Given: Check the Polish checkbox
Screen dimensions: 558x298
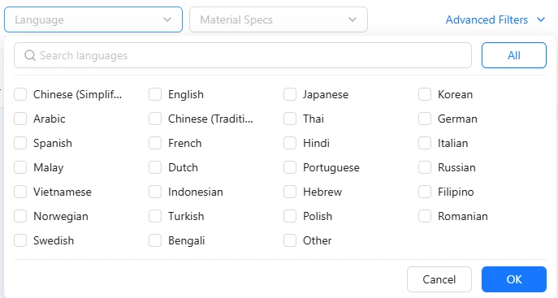Looking at the screenshot, I should [290, 216].
